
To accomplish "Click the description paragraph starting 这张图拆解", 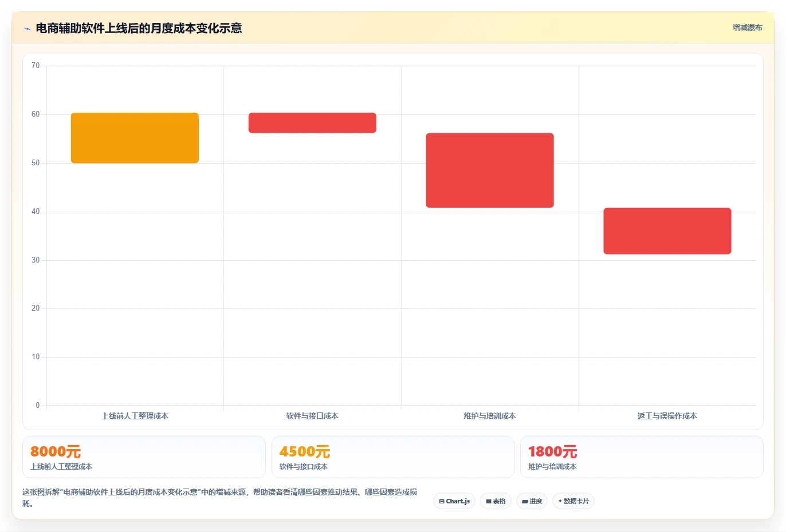I will pos(220,498).
